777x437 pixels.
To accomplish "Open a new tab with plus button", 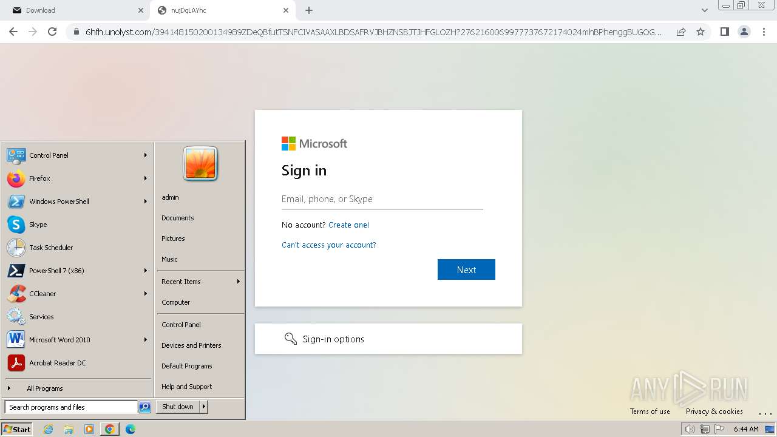I will (309, 10).
